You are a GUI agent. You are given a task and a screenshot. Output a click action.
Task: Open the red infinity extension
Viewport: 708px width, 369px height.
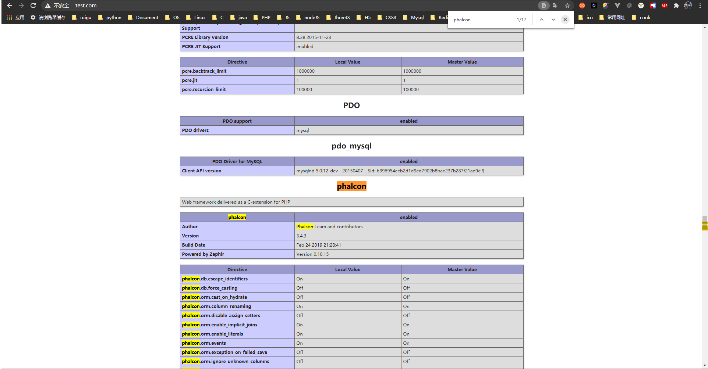582,6
